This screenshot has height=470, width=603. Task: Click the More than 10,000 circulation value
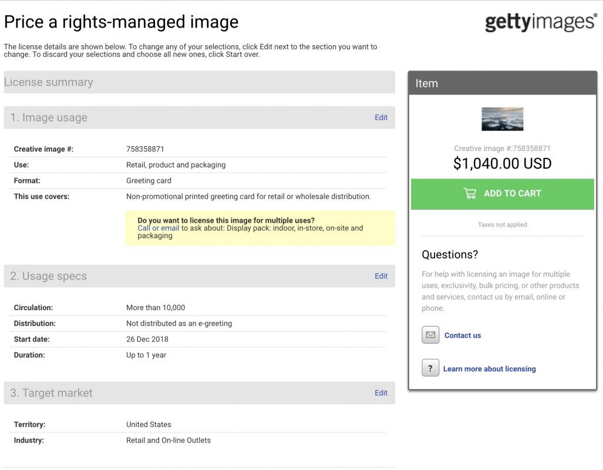tap(156, 308)
